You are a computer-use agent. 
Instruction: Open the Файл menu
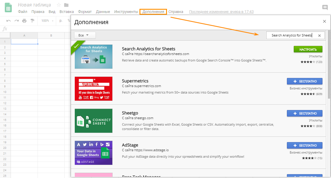22,12
